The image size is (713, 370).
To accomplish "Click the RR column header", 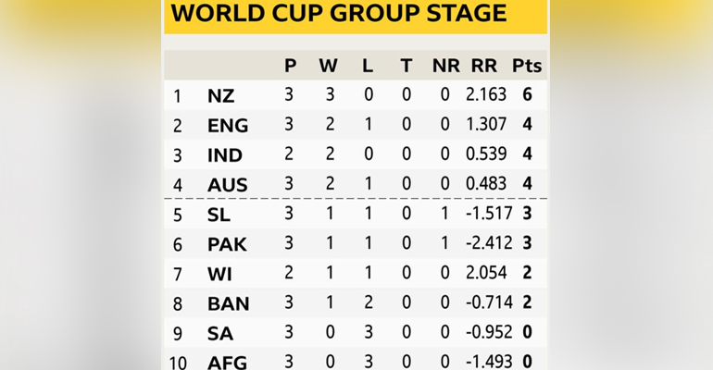I will pyautogui.click(x=483, y=66).
